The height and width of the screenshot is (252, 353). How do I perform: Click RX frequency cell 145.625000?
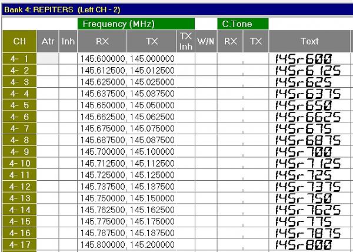(102, 82)
